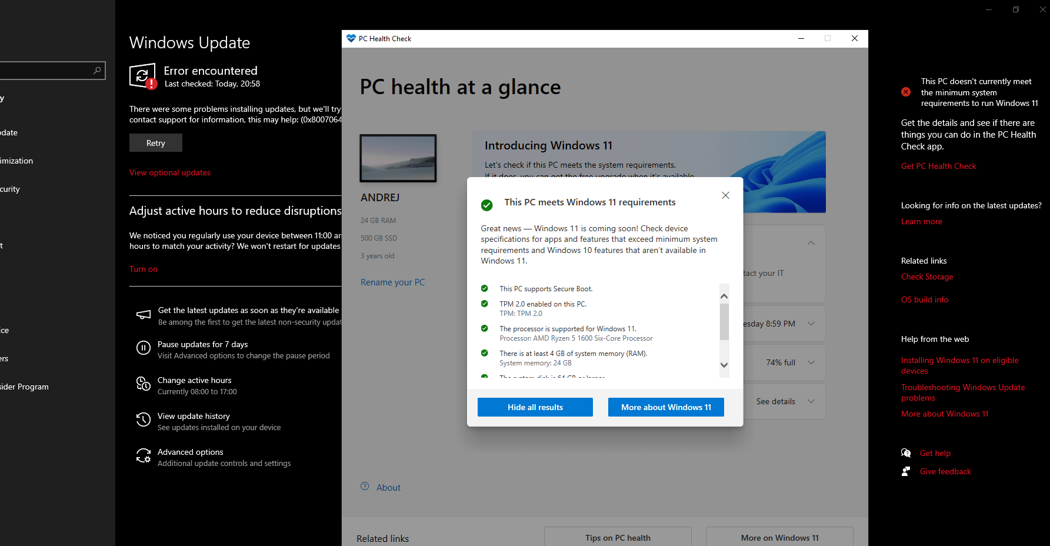This screenshot has height=546, width=1050.
Task: Click the PC desktop thumbnail image
Action: [x=398, y=158]
